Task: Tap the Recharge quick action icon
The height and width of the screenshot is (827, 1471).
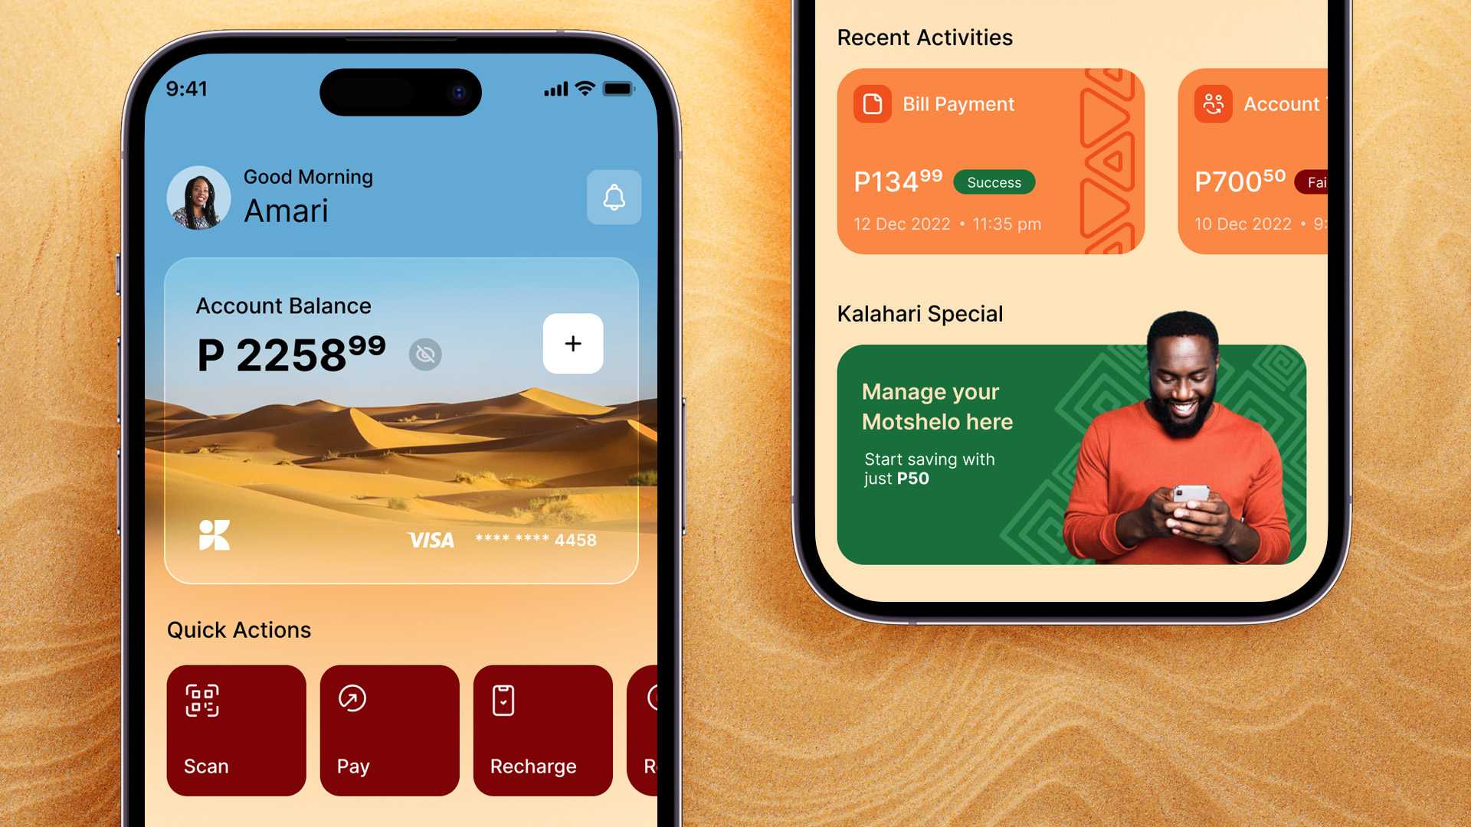Action: 503,699
